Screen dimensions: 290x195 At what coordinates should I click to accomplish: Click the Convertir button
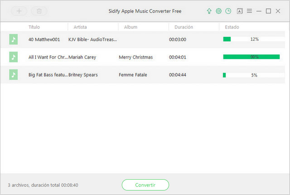point(145,185)
